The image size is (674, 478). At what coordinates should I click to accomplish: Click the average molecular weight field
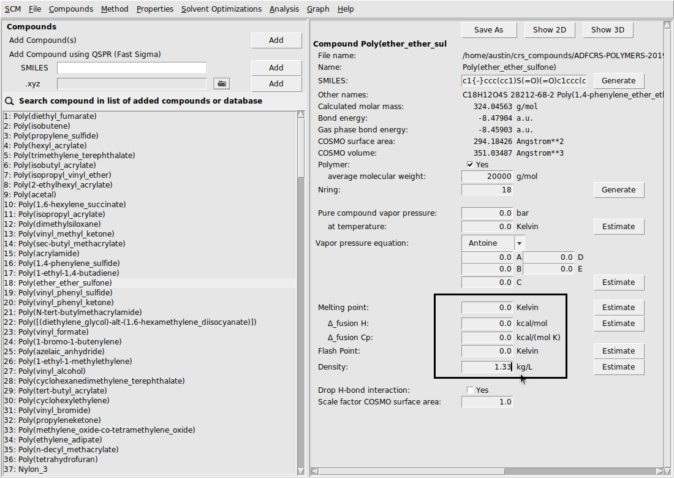(487, 176)
